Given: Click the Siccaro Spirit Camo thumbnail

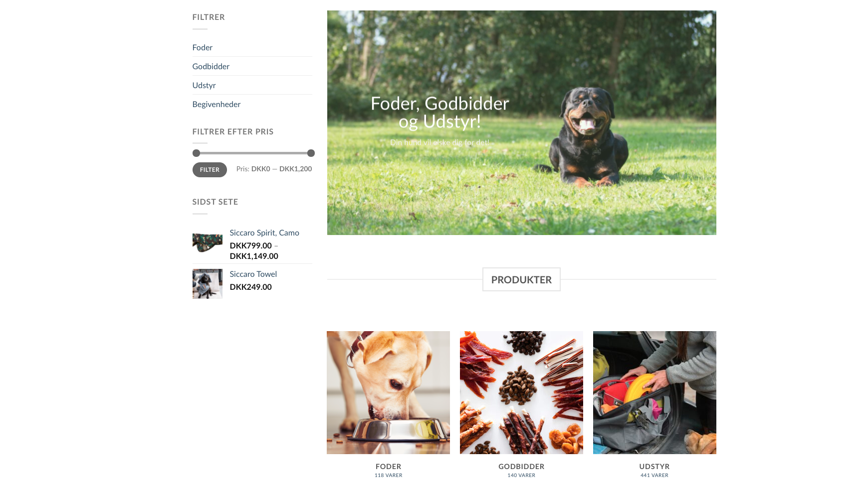Looking at the screenshot, I should point(208,243).
